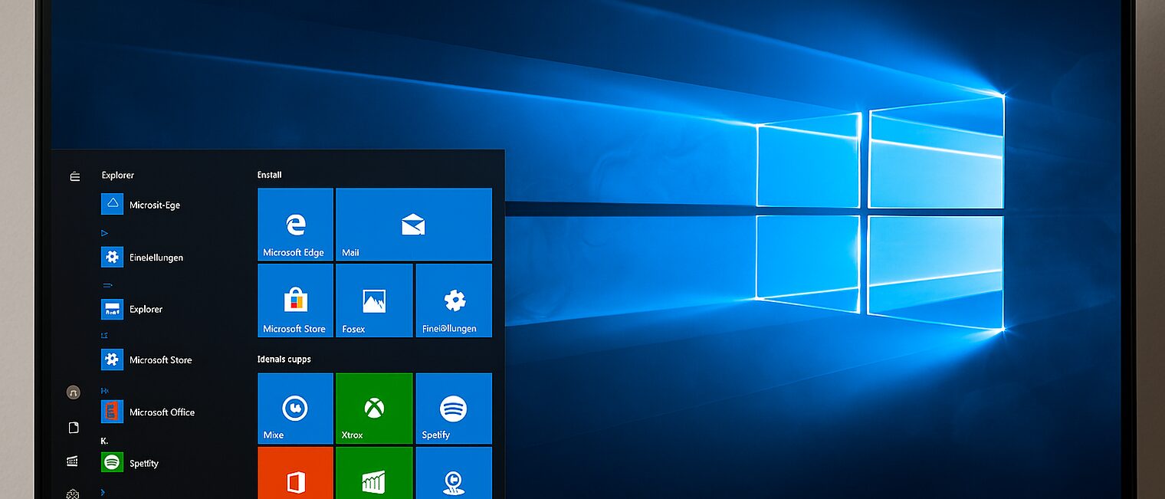Screen dimensions: 1165x499
Task: Click the letter marker above Microsoft Office entry
Action: point(105,390)
